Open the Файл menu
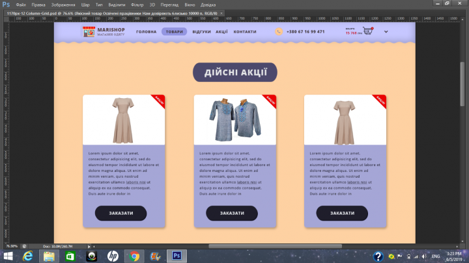The image size is (469, 263). tap(21, 5)
